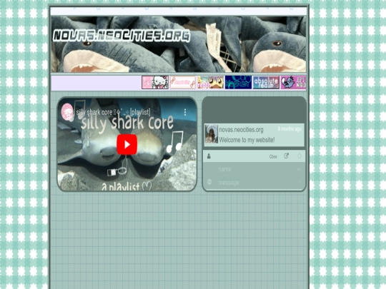386x289 pixels.
Task: Toggle the chatbox sound speaker icon
Action: click(299, 169)
